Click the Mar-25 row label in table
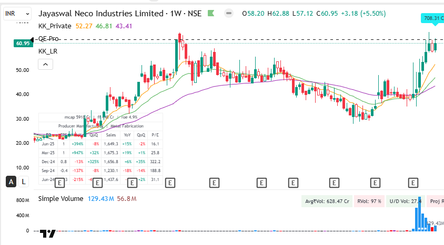Viewport: 444px width, 245px height. 48,153
